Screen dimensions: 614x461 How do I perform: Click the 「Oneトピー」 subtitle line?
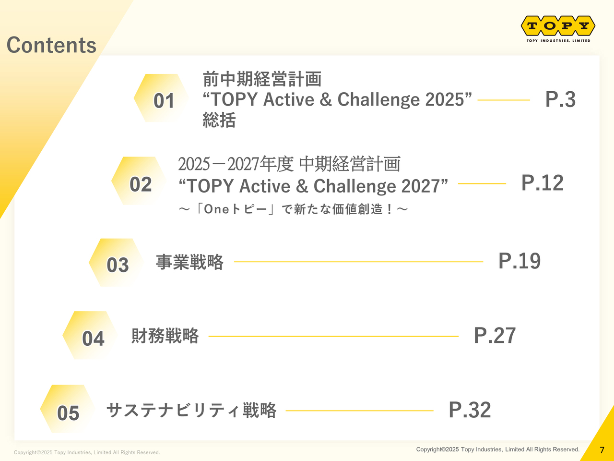click(293, 209)
